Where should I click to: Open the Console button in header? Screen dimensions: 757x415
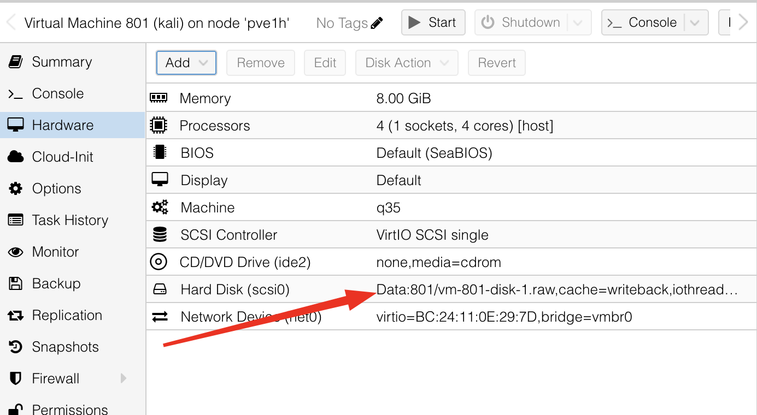pos(643,23)
